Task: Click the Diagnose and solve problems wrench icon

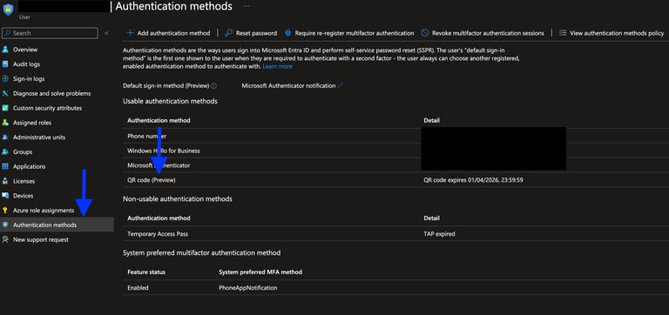Action: (5, 93)
